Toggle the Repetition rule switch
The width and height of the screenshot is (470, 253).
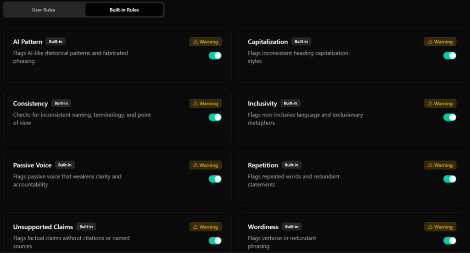(x=449, y=179)
